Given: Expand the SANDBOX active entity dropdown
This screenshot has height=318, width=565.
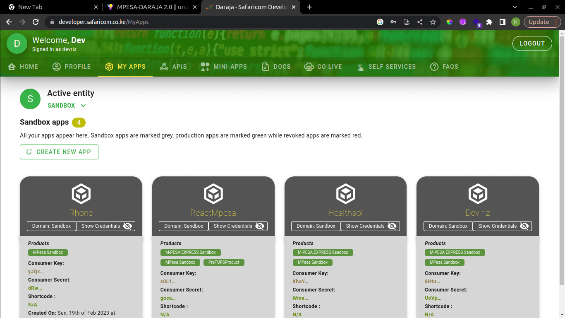Looking at the screenshot, I should click(67, 106).
